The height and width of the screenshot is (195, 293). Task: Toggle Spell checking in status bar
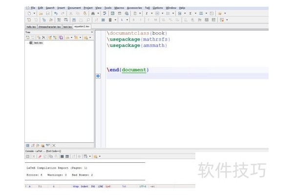pyautogui.click(x=108, y=186)
